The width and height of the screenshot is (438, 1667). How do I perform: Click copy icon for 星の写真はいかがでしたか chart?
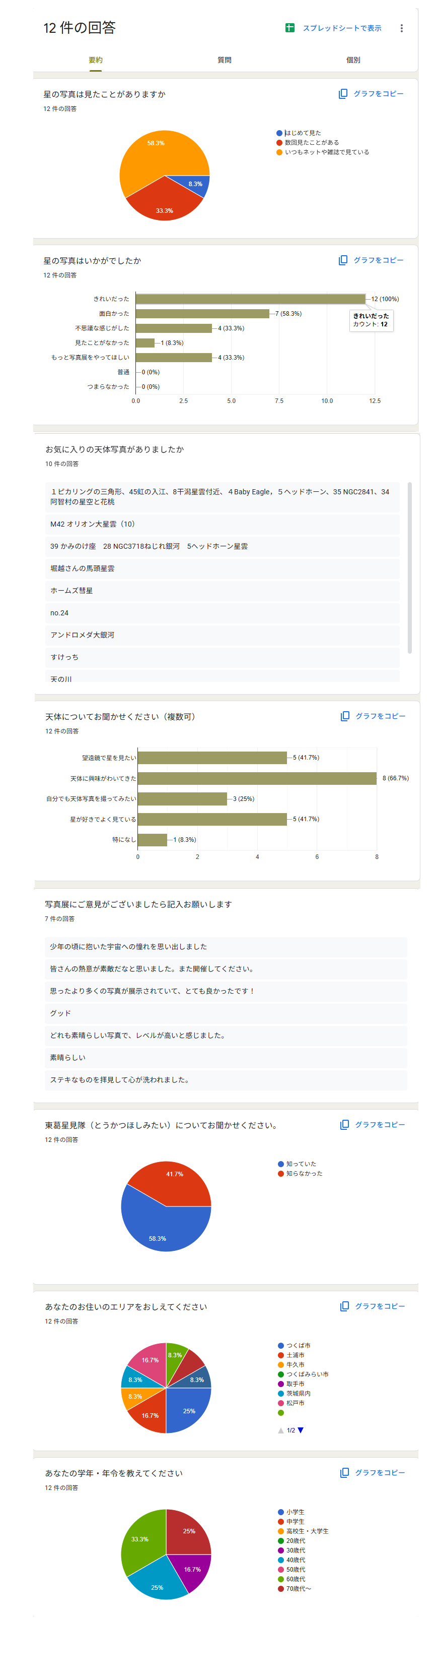[x=343, y=260]
